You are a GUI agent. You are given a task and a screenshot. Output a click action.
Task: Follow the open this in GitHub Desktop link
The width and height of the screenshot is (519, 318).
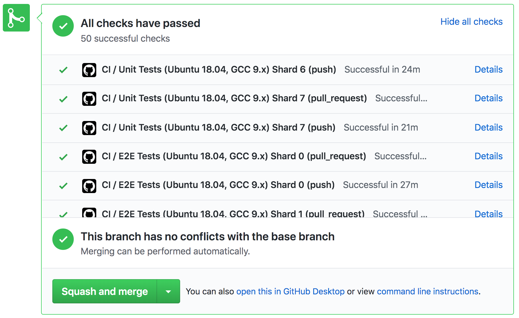pos(290,292)
